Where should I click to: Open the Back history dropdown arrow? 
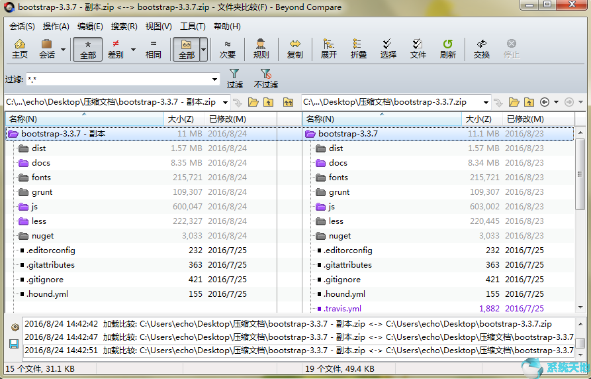(x=557, y=102)
